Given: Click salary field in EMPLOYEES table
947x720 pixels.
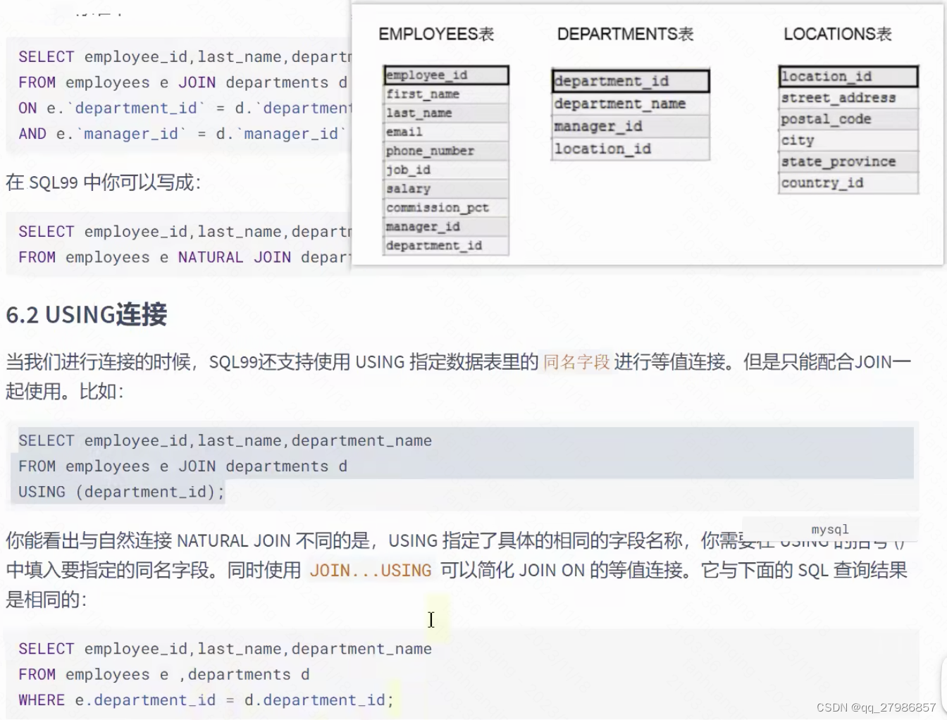Looking at the screenshot, I should (446, 190).
